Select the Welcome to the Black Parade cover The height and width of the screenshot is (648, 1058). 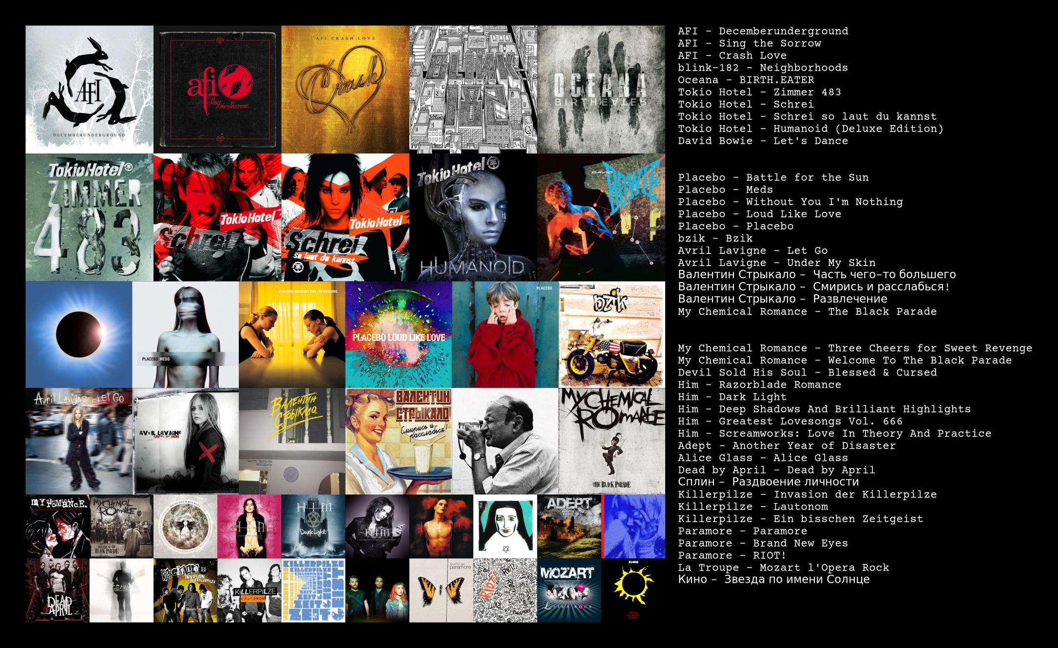[x=121, y=526]
